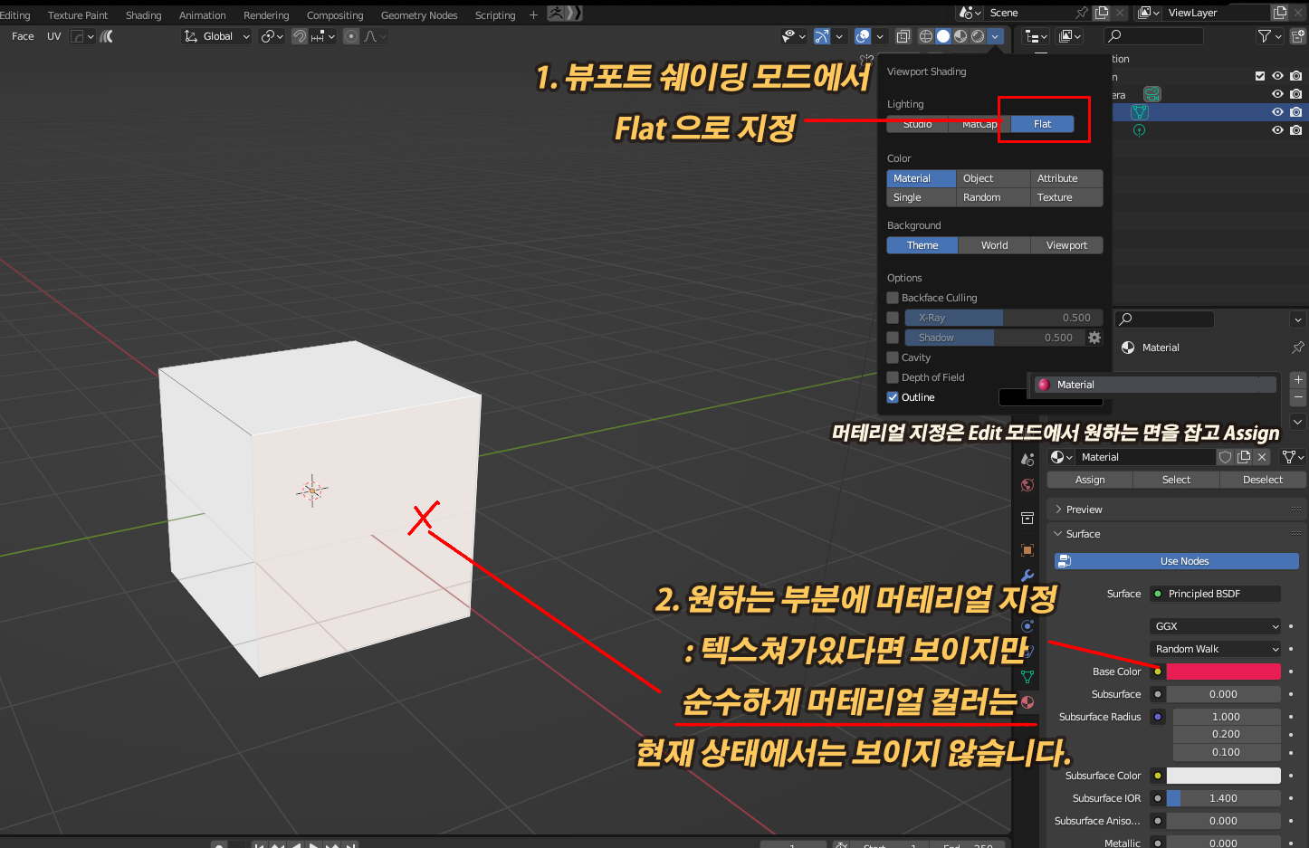Enable Backface Culling checkbox
The width and height of the screenshot is (1309, 848).
coord(893,298)
